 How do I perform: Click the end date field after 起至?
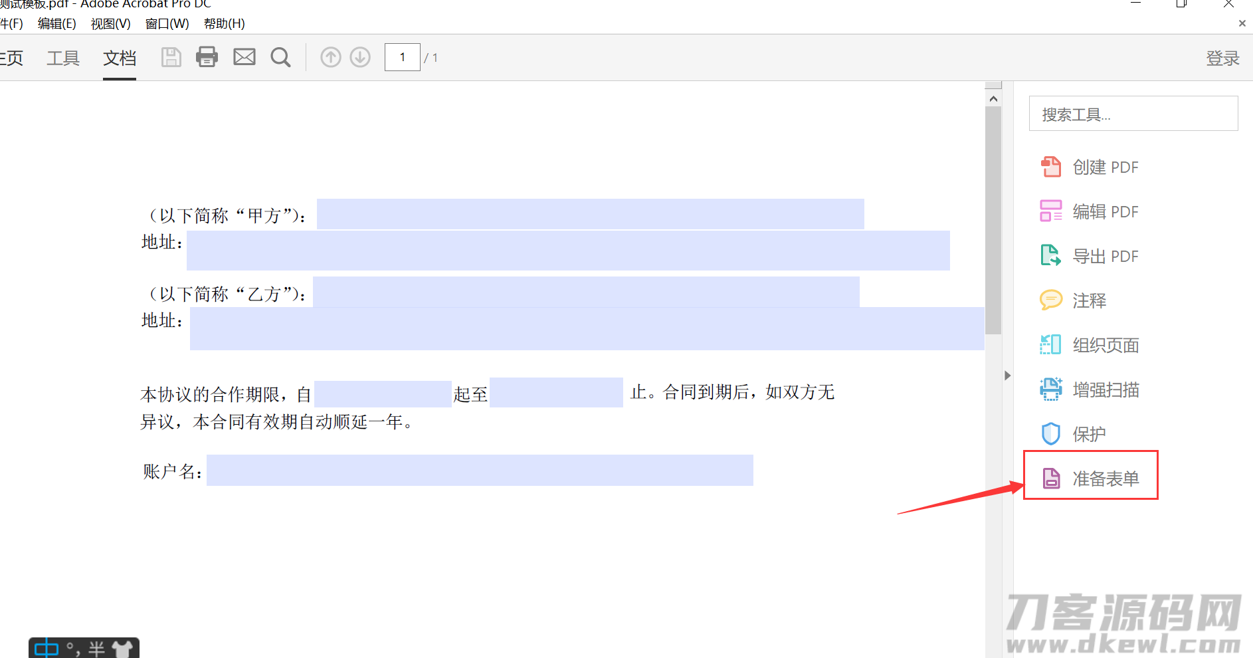[x=556, y=393]
